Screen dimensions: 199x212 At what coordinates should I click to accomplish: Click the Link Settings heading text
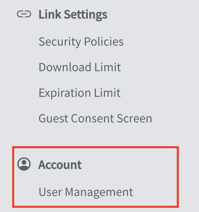pyautogui.click(x=73, y=14)
